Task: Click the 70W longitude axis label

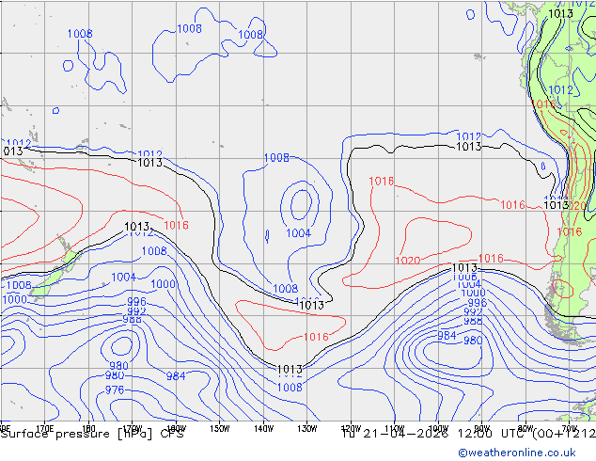Action: pos(570,428)
